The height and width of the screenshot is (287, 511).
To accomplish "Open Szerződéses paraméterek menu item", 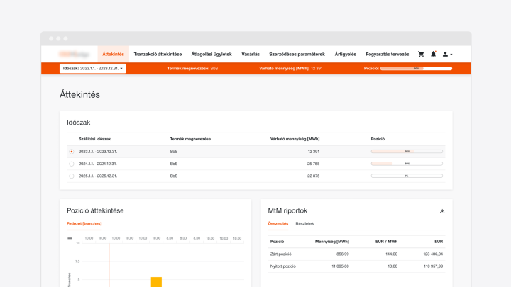I will (297, 55).
